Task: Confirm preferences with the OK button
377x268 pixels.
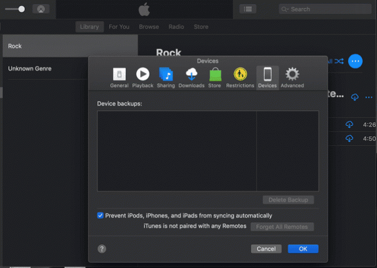Action: click(303, 249)
